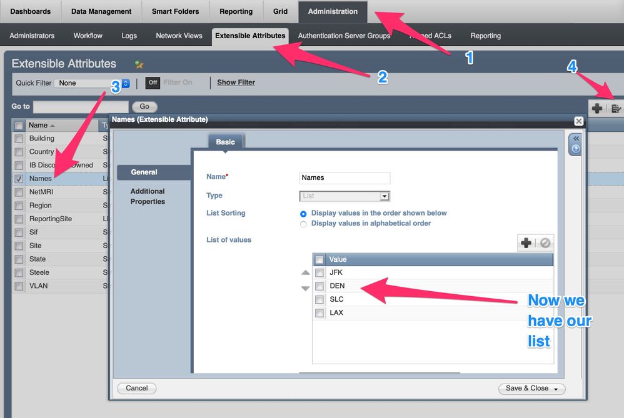The width and height of the screenshot is (624, 418).
Task: Check the Country row checkbox
Action: (19, 152)
